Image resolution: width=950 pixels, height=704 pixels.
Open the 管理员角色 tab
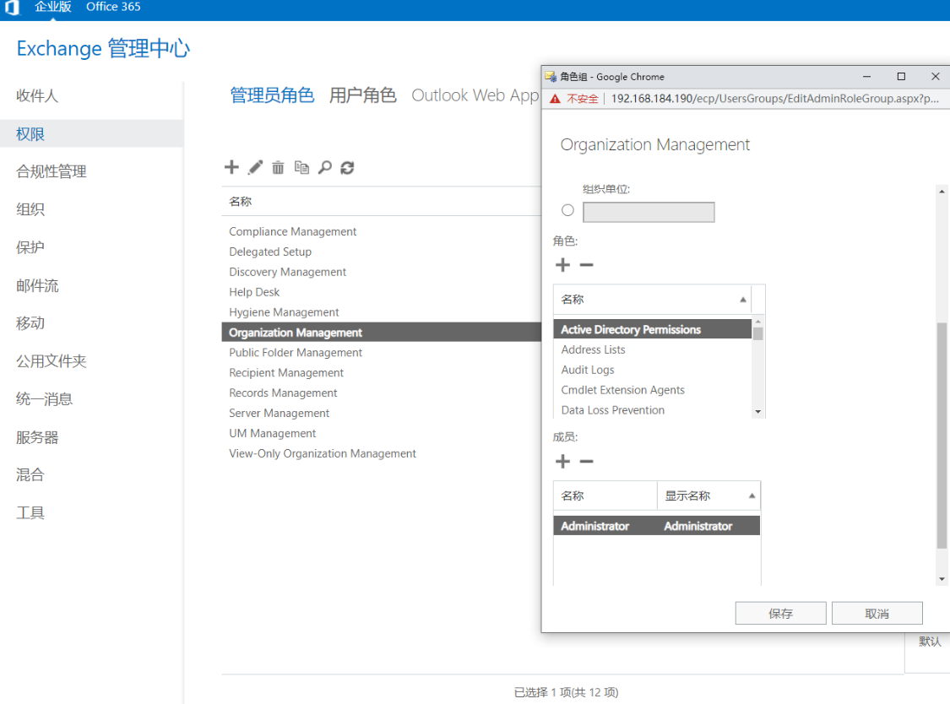coord(272,95)
